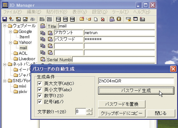The width and height of the screenshot is (178, 128).
Task: Click the new blank item page icon
Action: 96,19
